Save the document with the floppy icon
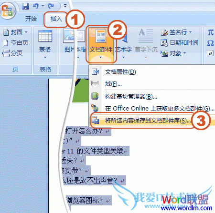This screenshot has width=215, height=213. coord(25,6)
